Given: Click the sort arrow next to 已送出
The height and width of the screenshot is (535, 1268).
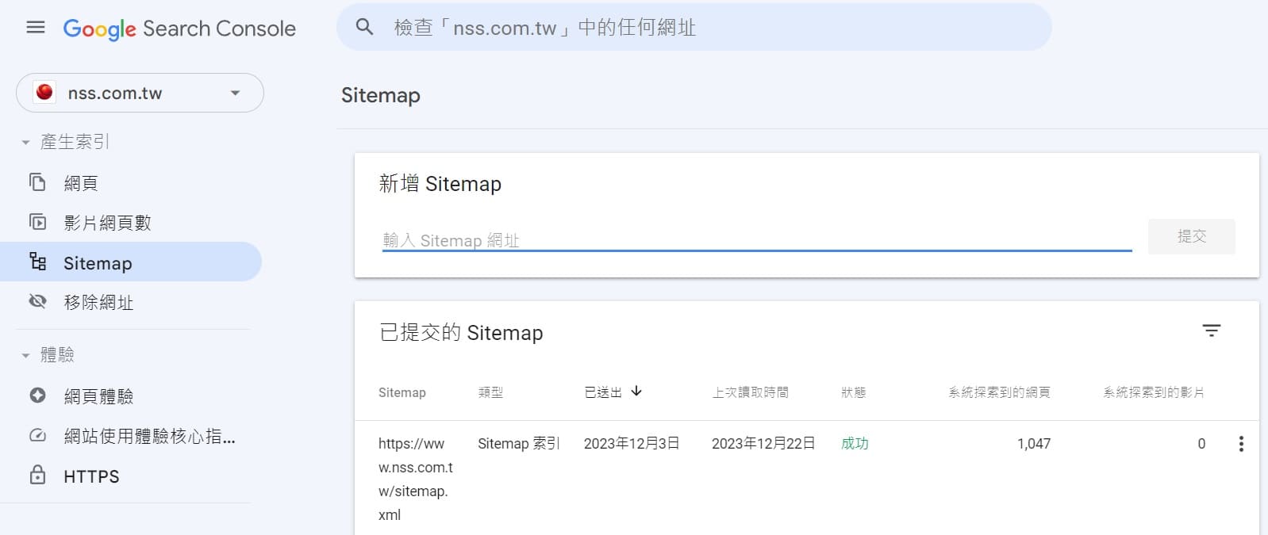Looking at the screenshot, I should click(x=636, y=392).
